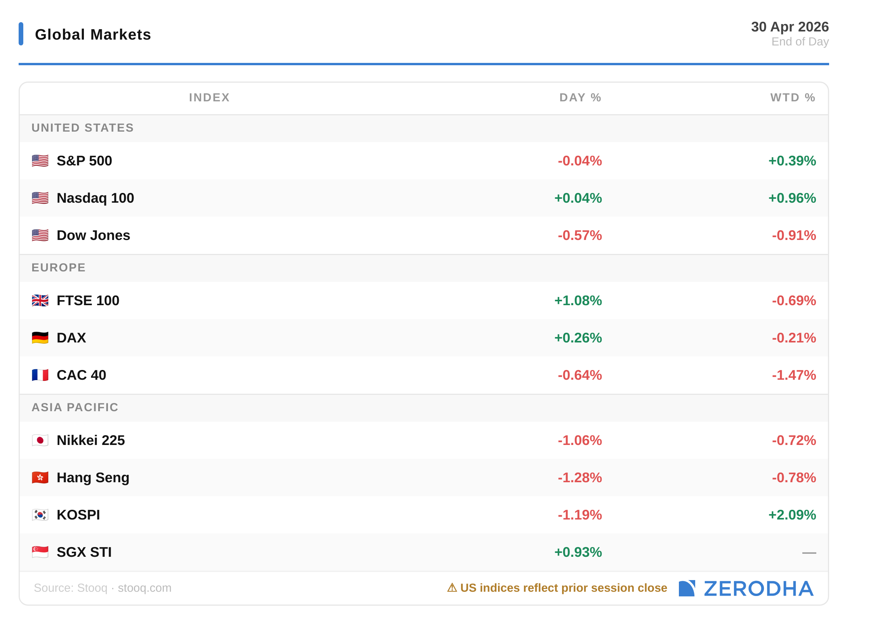885x629 pixels.
Task: Click the German flag beside DAX
Action: coord(40,338)
